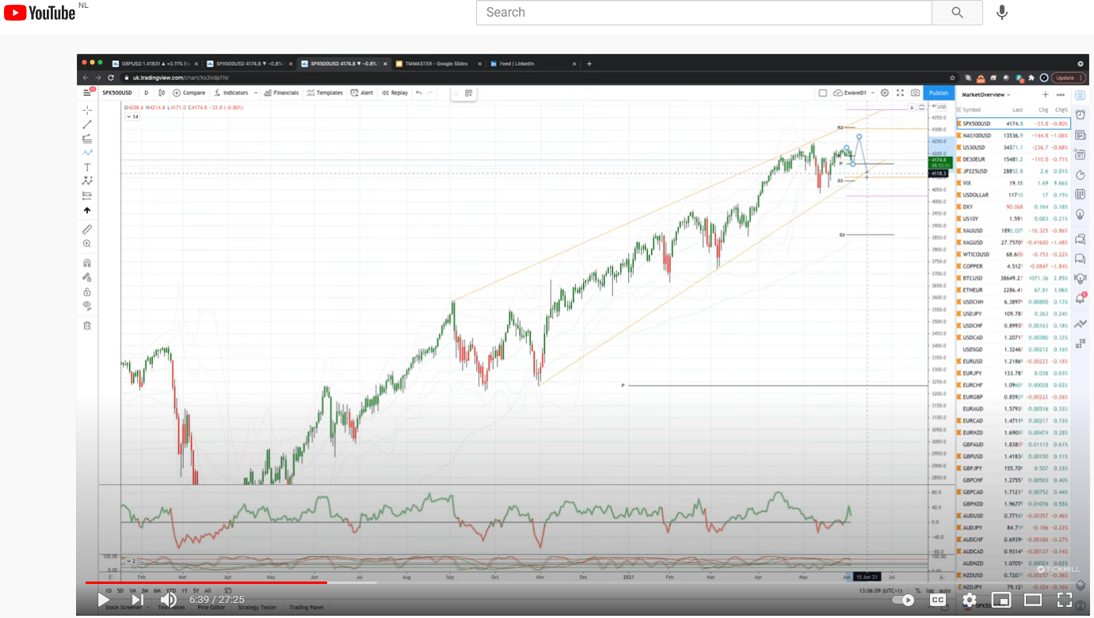
Task: Select the highlighted path/brush tool
Action: pos(87,153)
